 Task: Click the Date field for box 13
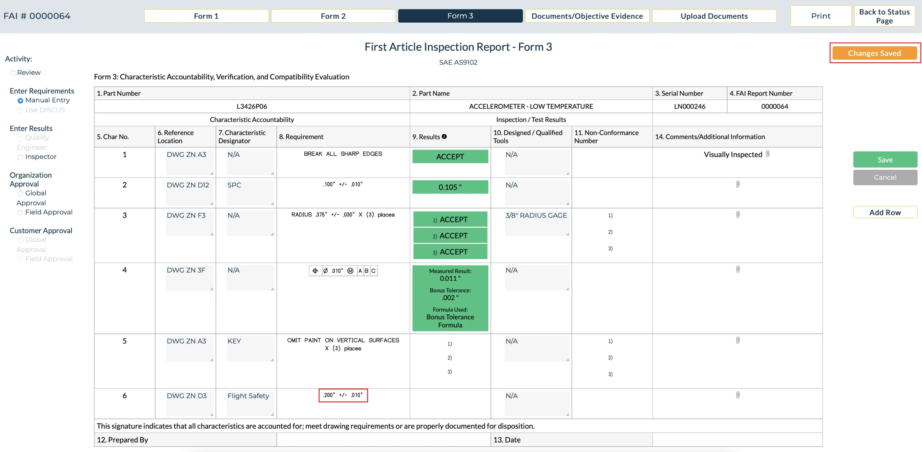(737, 440)
